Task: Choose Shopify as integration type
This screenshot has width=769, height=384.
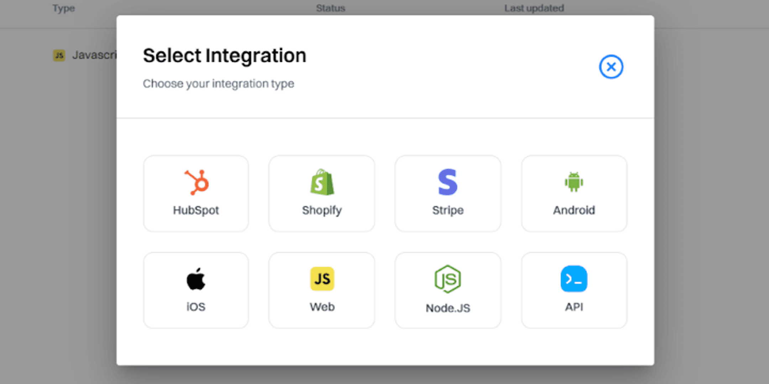Action: (321, 193)
